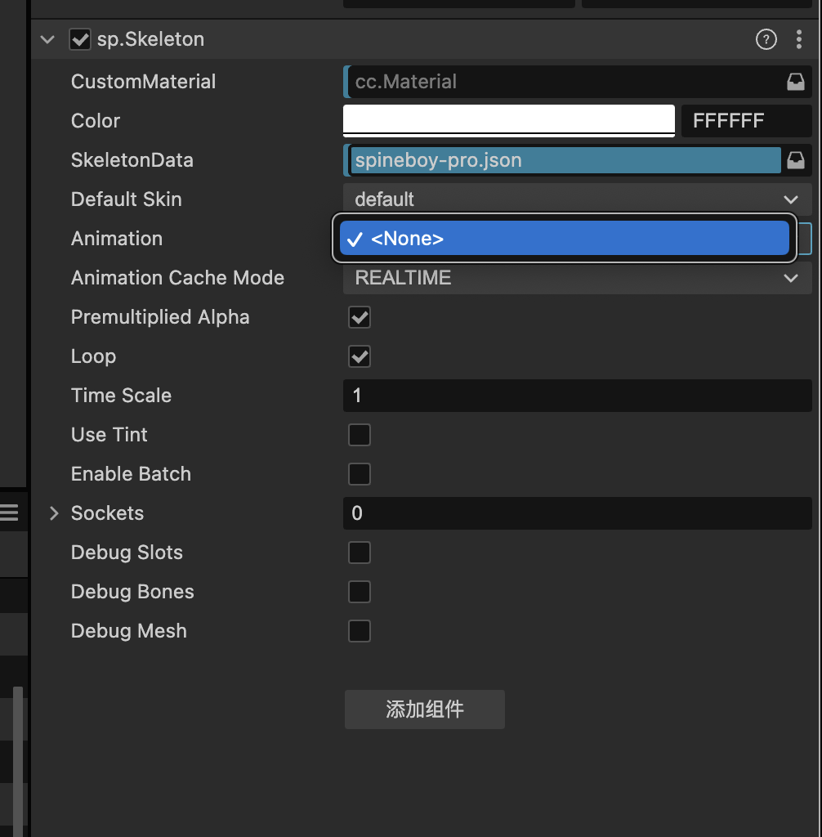Select <None> animation option
This screenshot has width=822, height=837.
[564, 239]
